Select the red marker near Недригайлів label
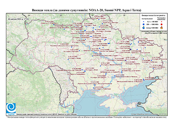Image resolution: width=173 pixels, height=122 pixels. coord(82,26)
